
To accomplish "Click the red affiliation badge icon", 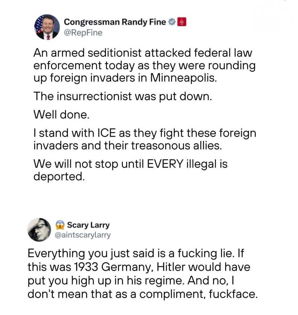I will [181, 22].
